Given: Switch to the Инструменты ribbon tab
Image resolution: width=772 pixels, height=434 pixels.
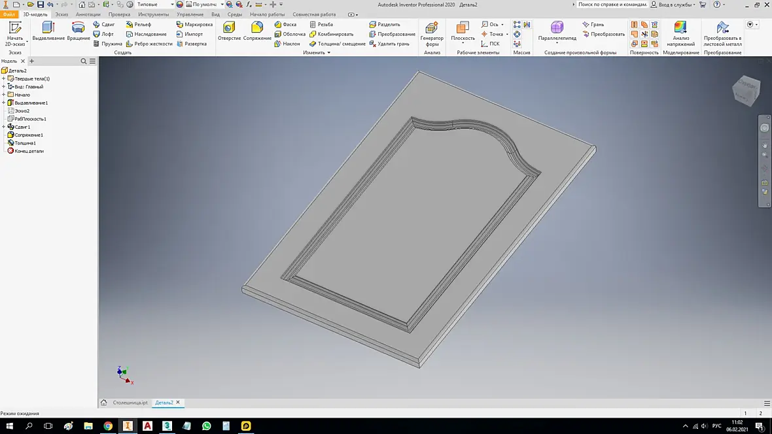Looking at the screenshot, I should [x=153, y=14].
